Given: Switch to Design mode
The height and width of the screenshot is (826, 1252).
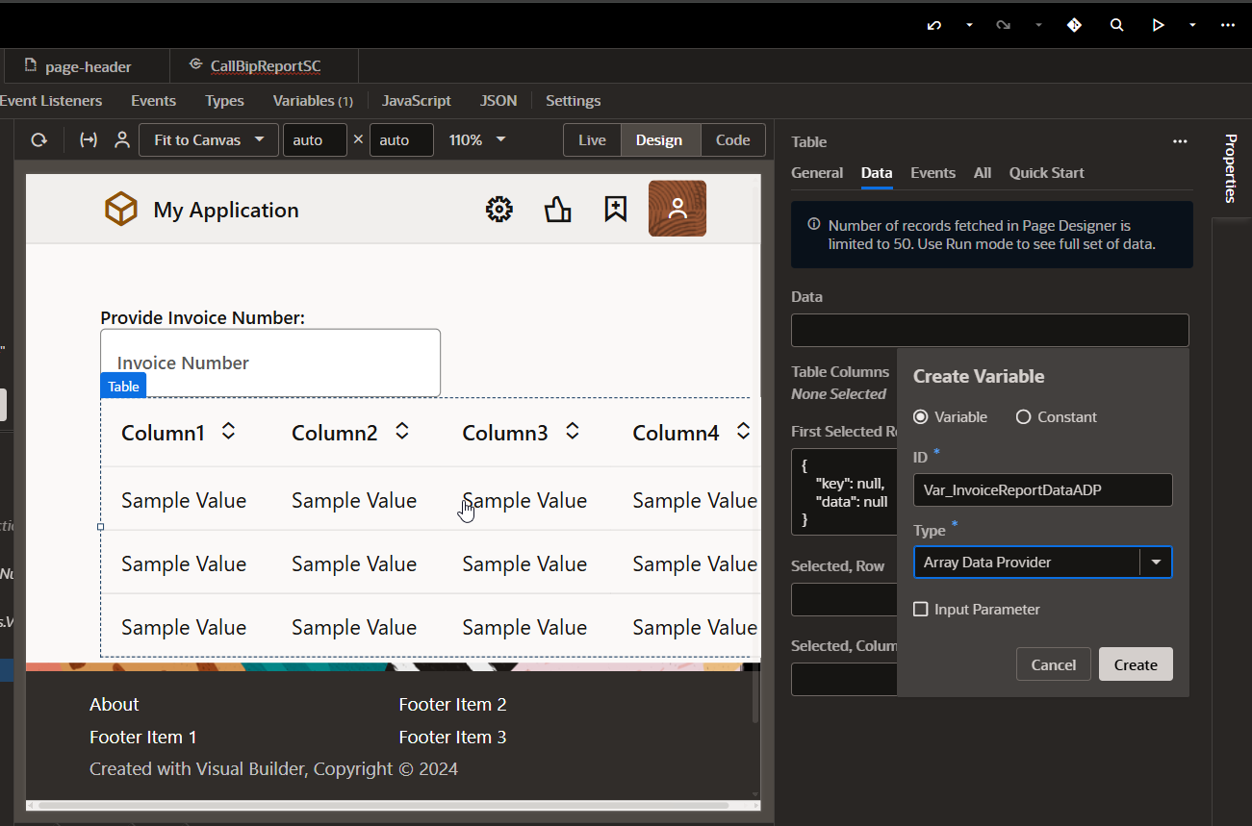Looking at the screenshot, I should (x=659, y=139).
